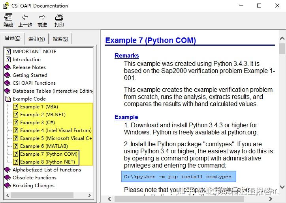The height and width of the screenshot is (203, 286).
Task: Expand Database Tables (Interactive Editing) section
Action: pos(53,91)
